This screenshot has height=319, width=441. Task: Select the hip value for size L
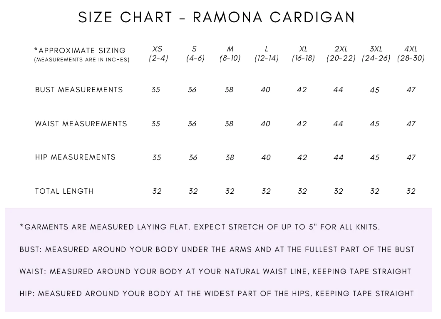[266, 158]
